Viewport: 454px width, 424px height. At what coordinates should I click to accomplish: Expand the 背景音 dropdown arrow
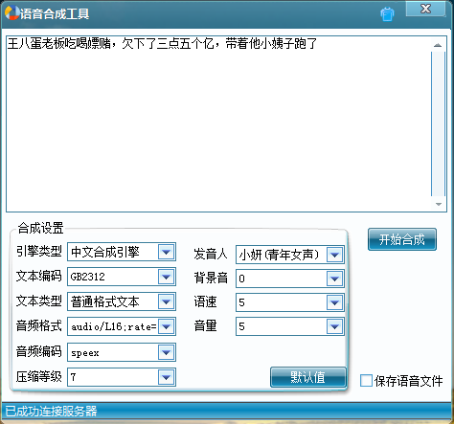334,279
